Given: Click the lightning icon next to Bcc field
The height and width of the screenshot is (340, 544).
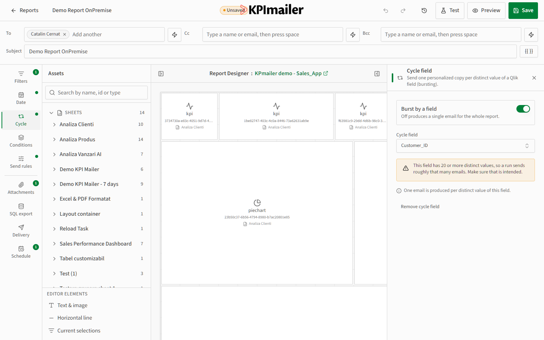Looking at the screenshot, I should pyautogui.click(x=531, y=34).
